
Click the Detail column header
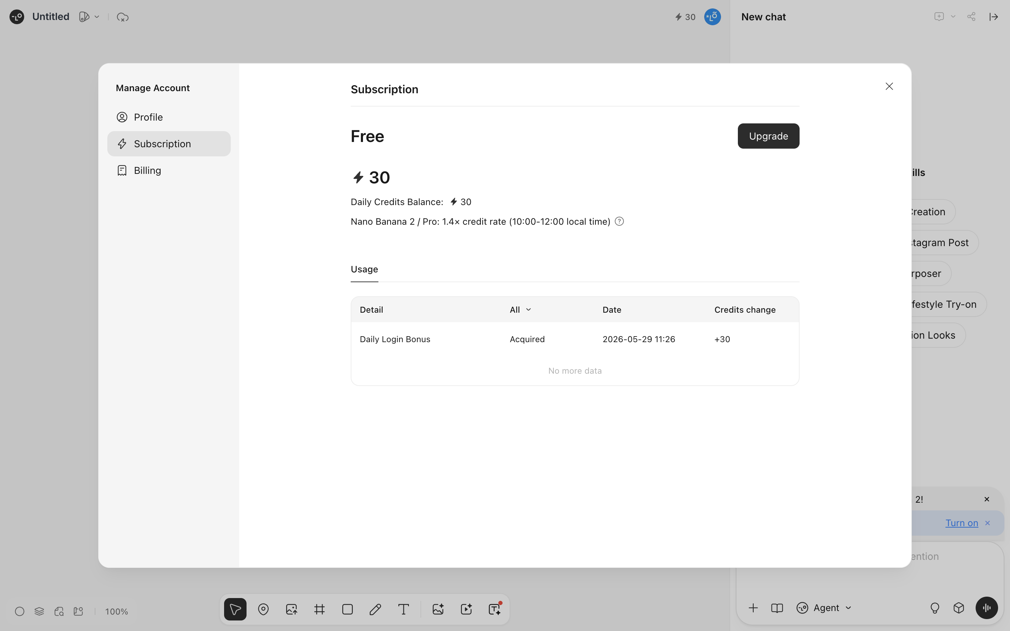coord(371,310)
